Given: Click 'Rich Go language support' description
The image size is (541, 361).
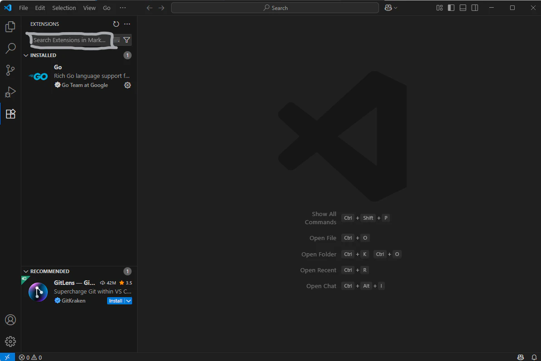Looking at the screenshot, I should 92,76.
